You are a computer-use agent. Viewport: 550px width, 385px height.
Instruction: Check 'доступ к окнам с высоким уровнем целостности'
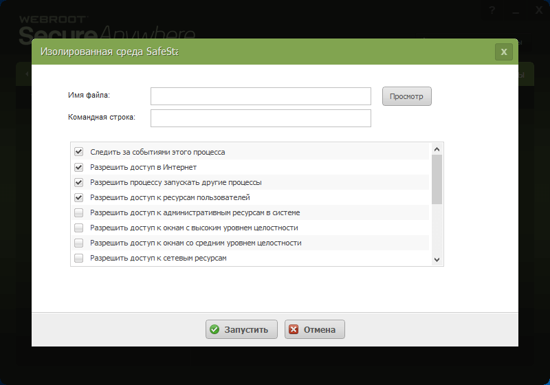78,228
